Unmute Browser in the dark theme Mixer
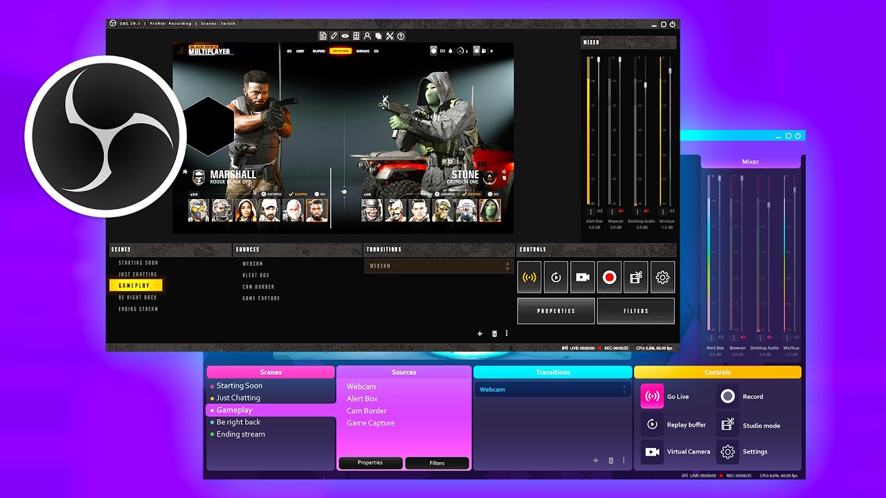The width and height of the screenshot is (886, 498). click(621, 211)
